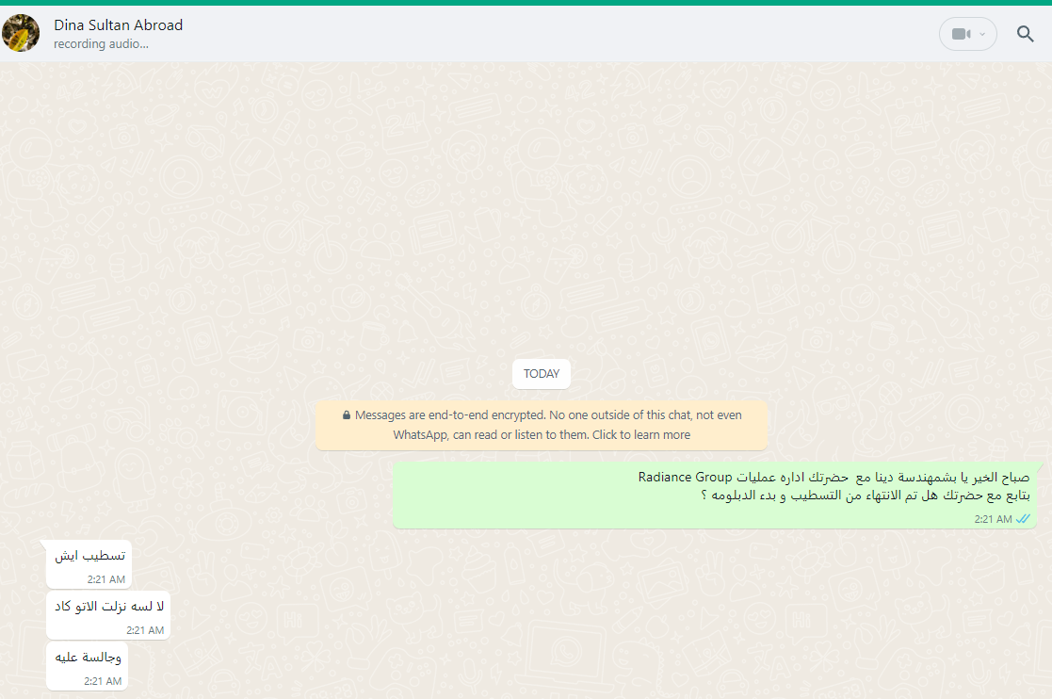Viewport: 1052px width, 699px height.
Task: Expand the call options dropdown arrow
Action: pos(982,34)
